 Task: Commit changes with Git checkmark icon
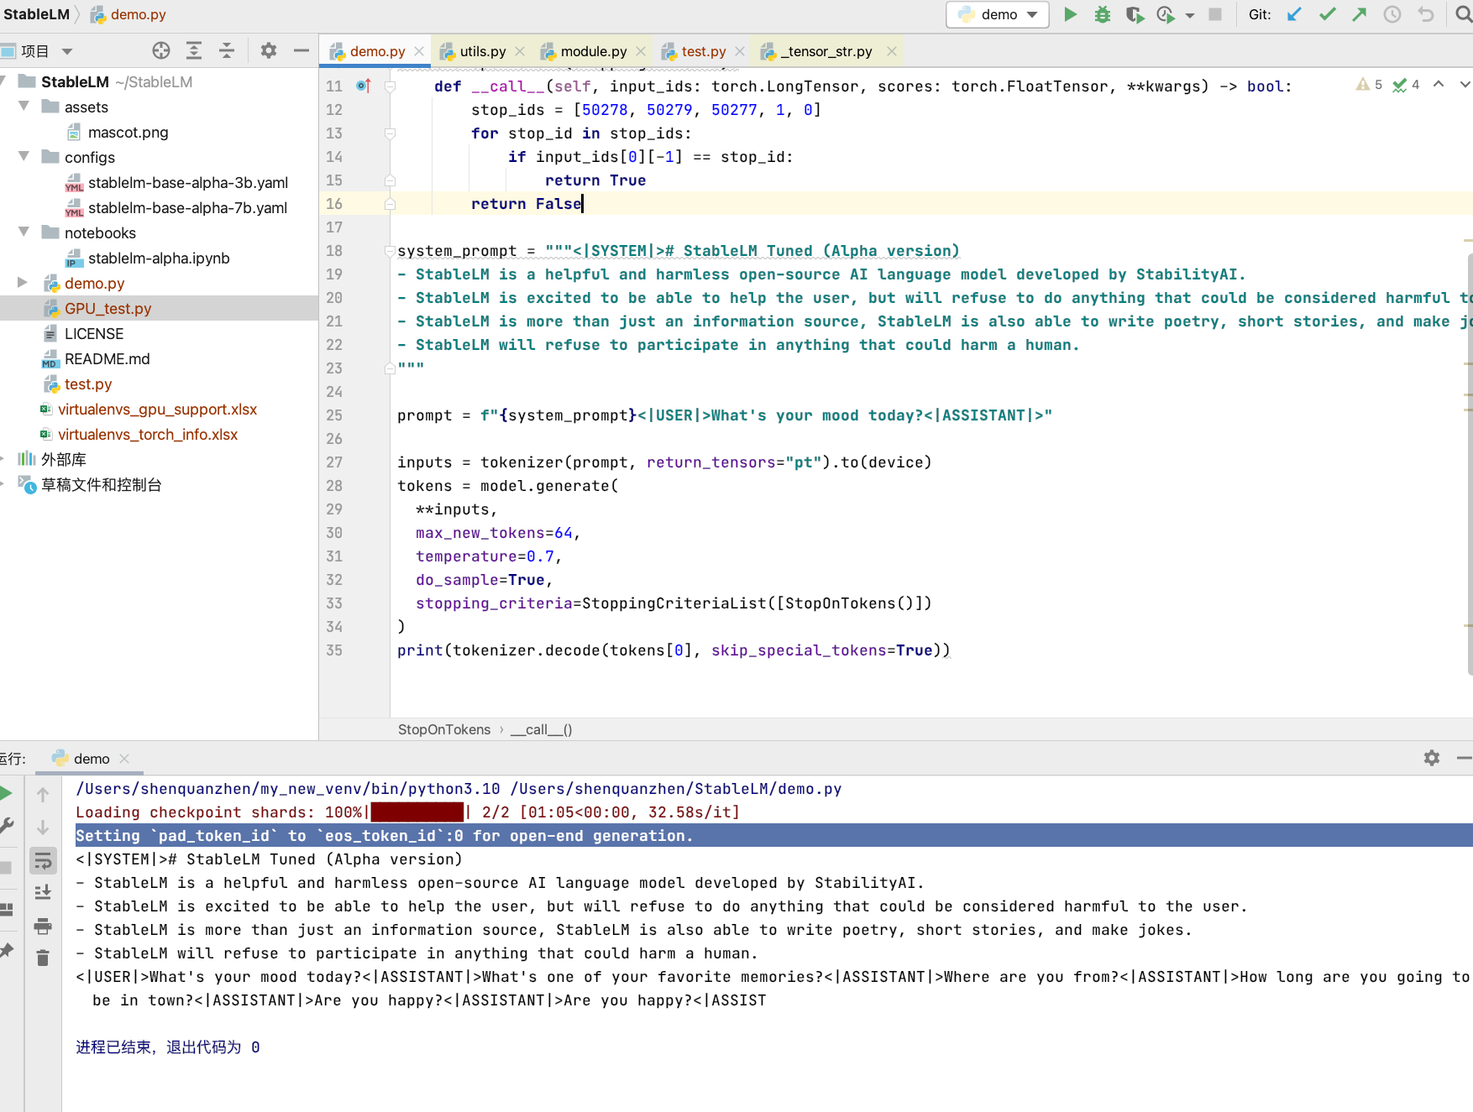click(x=1327, y=14)
